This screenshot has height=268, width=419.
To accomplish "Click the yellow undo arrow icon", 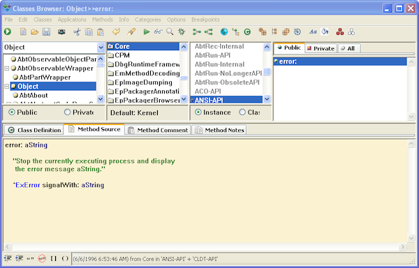I will tap(116, 32).
